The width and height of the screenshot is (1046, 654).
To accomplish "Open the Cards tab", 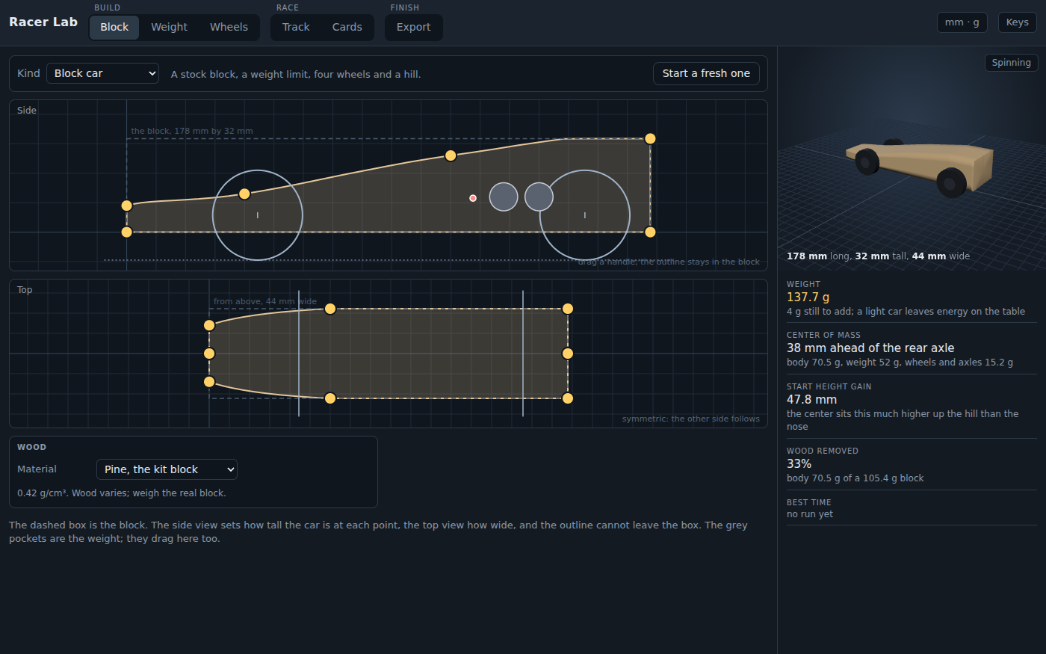I will pyautogui.click(x=347, y=27).
